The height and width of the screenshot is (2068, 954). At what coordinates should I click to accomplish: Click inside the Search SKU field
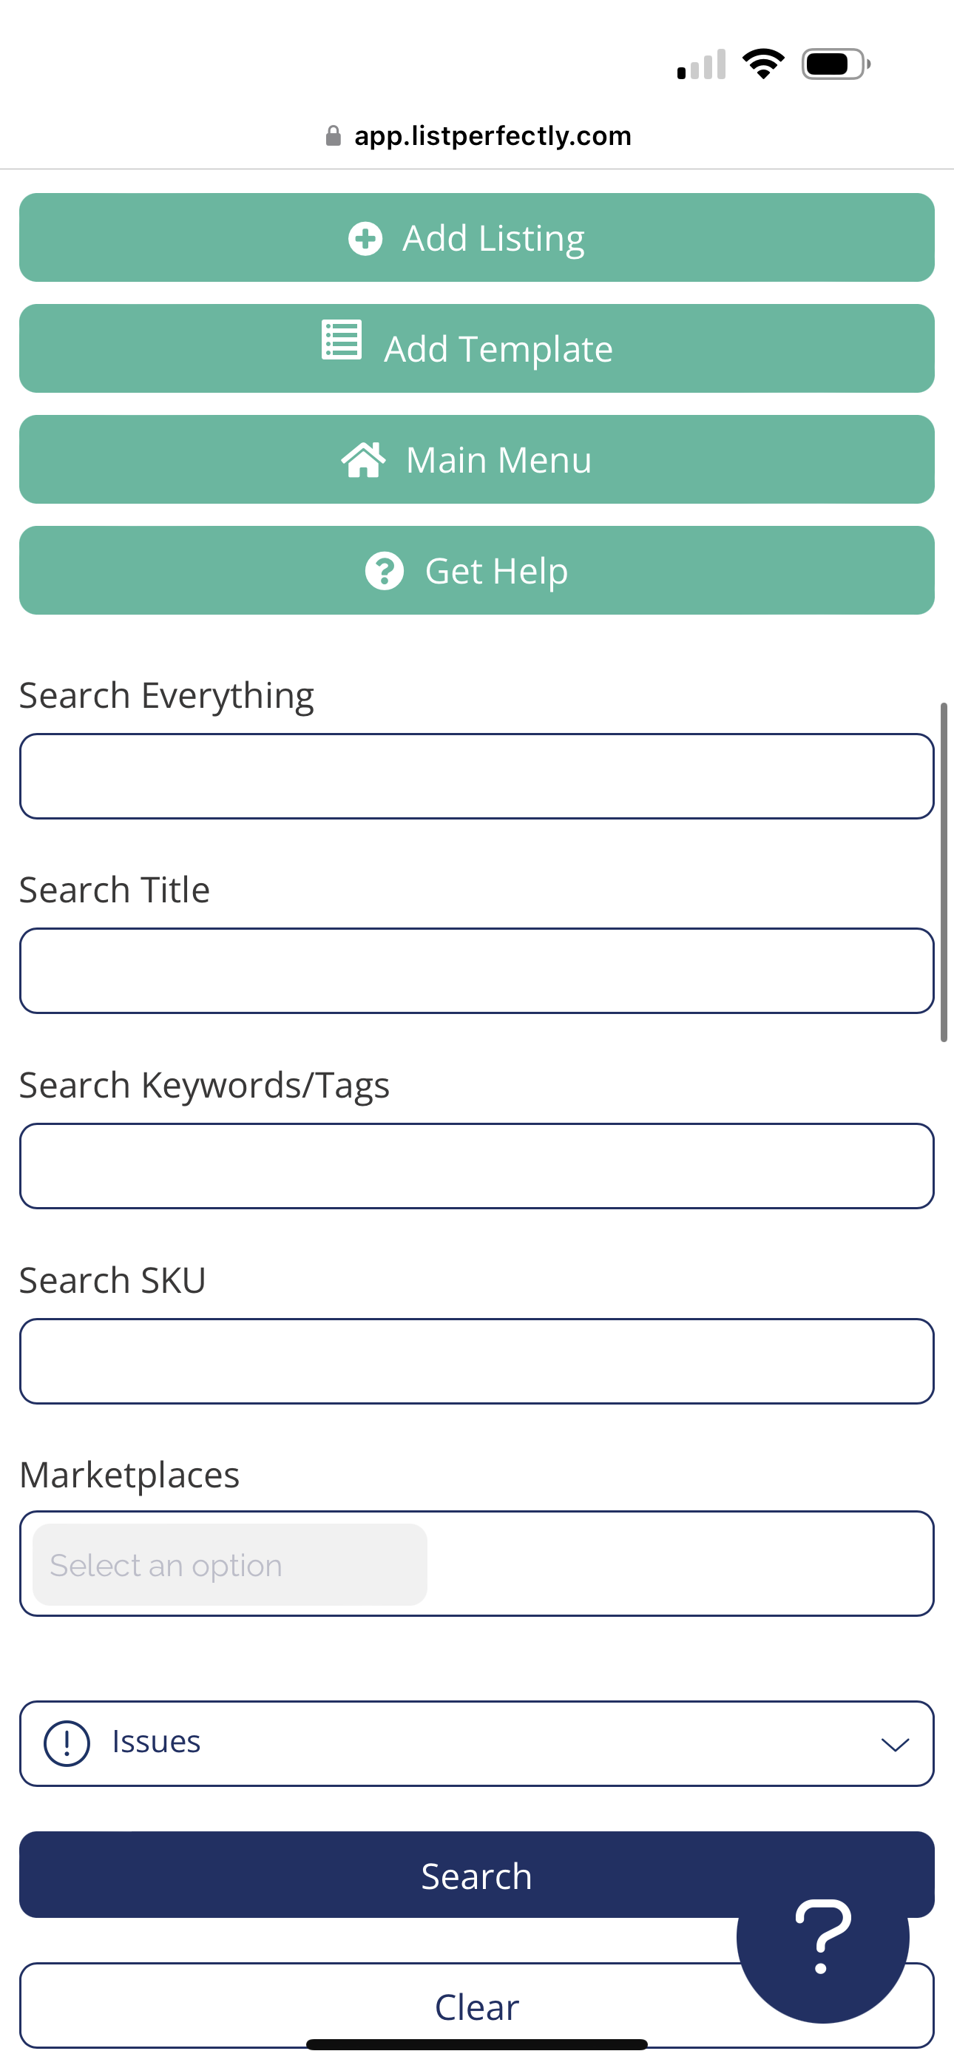click(476, 1360)
